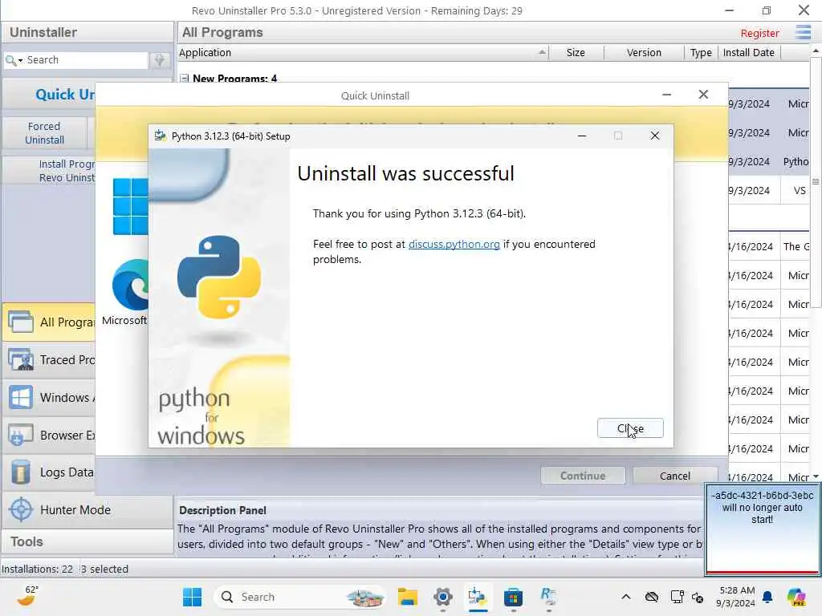
Task: Sort by Version column header
Action: coord(644,52)
